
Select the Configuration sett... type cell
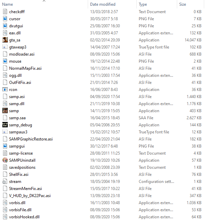pyautogui.click(x=157, y=182)
